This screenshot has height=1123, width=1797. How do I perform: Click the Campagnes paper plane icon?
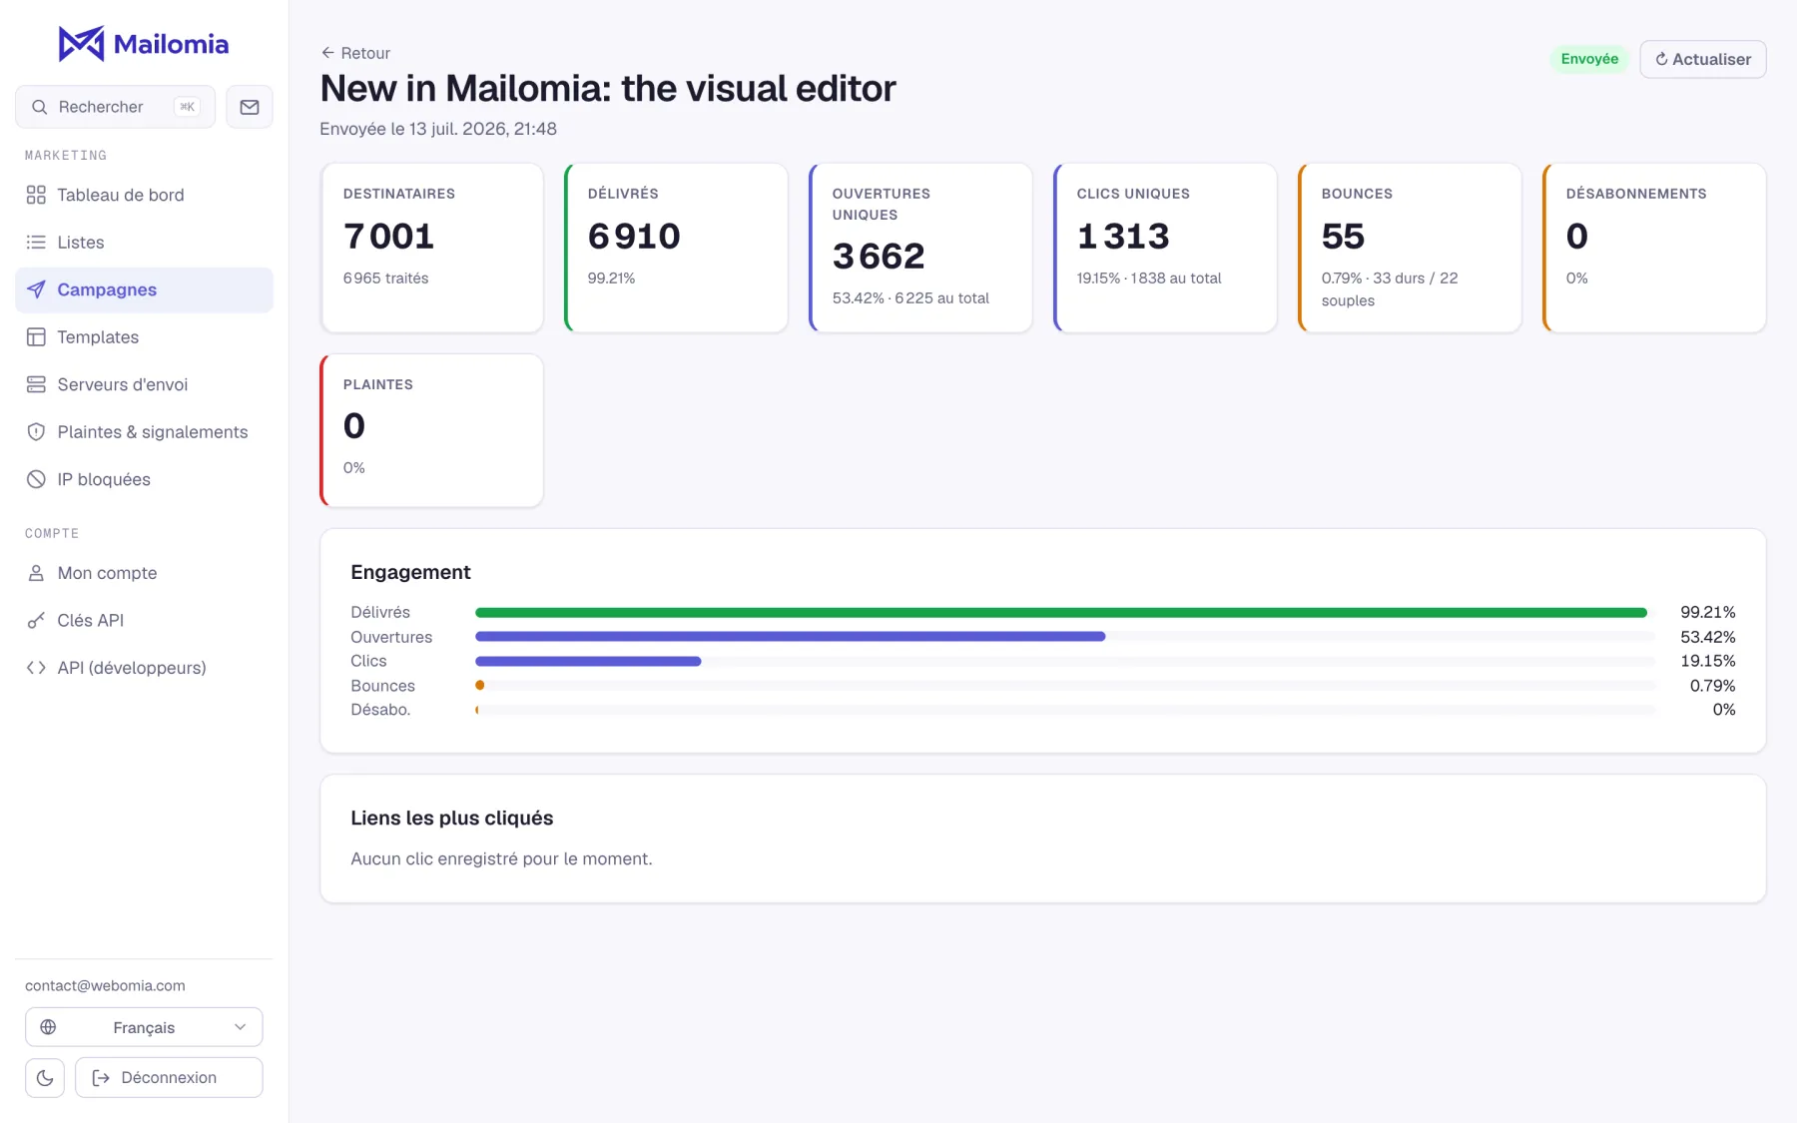[x=36, y=289]
